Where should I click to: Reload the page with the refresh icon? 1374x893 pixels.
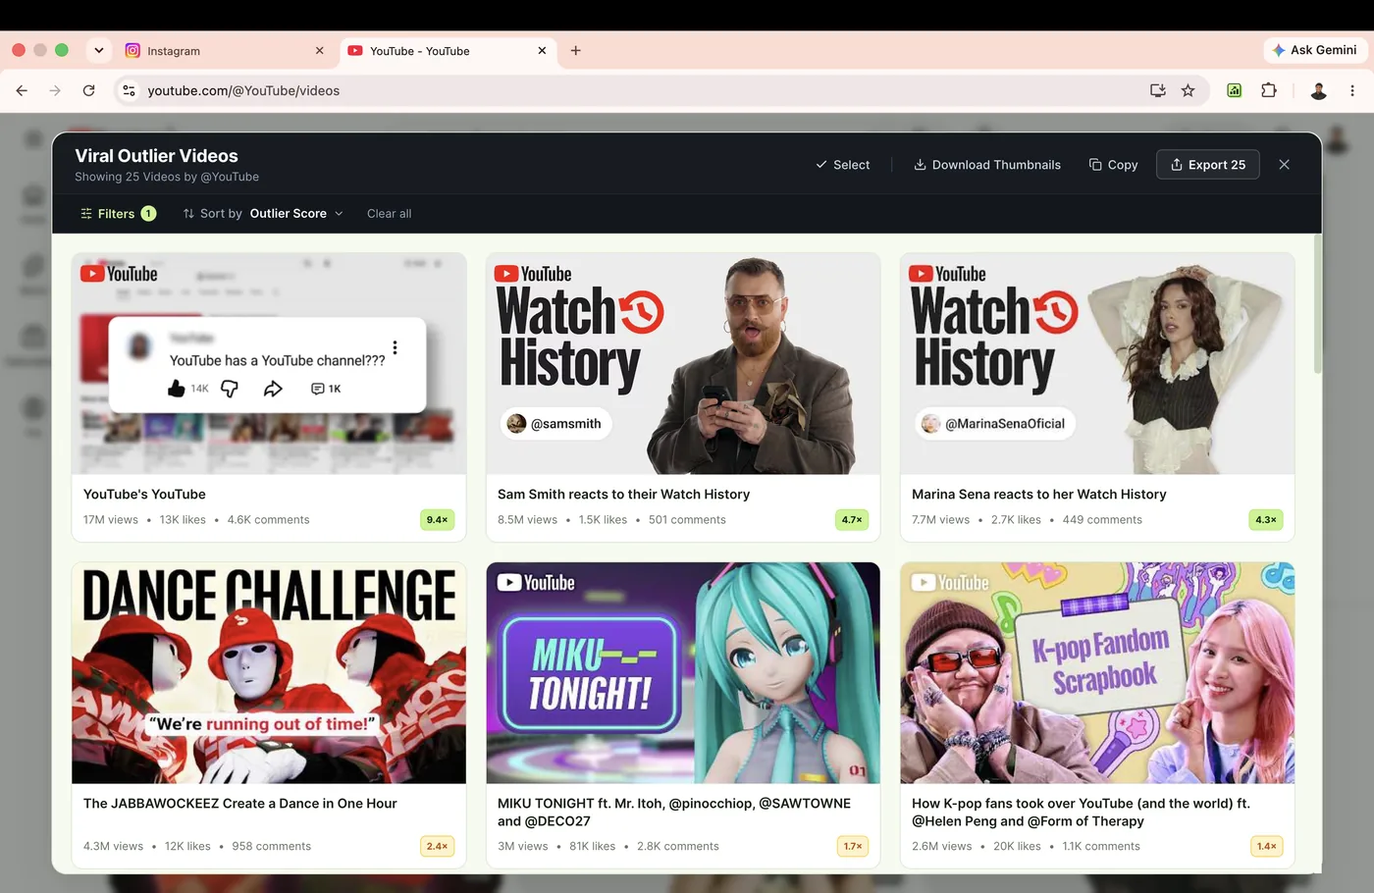(88, 90)
